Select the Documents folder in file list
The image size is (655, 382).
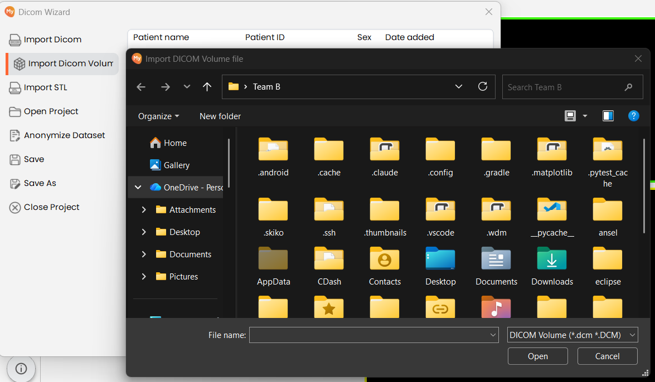[x=496, y=266]
